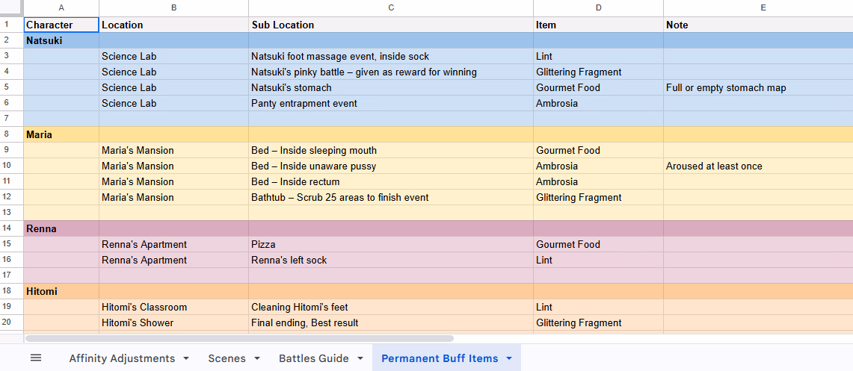Image resolution: width=853 pixels, height=371 pixels.
Task: Select the Permanent Buff Items tab
Action: tap(440, 358)
